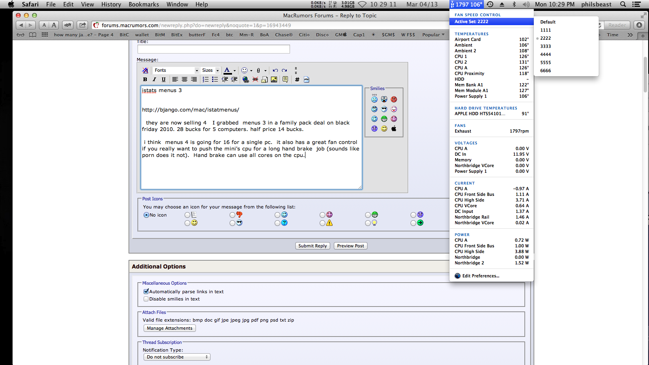This screenshot has width=649, height=365.
Task: Select the green arrow post icon radio
Action: (x=413, y=223)
